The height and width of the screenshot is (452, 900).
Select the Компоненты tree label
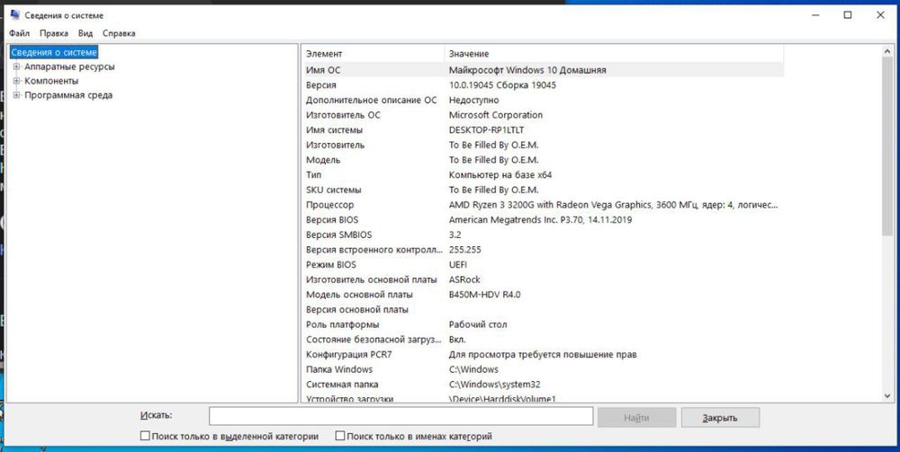tap(51, 81)
